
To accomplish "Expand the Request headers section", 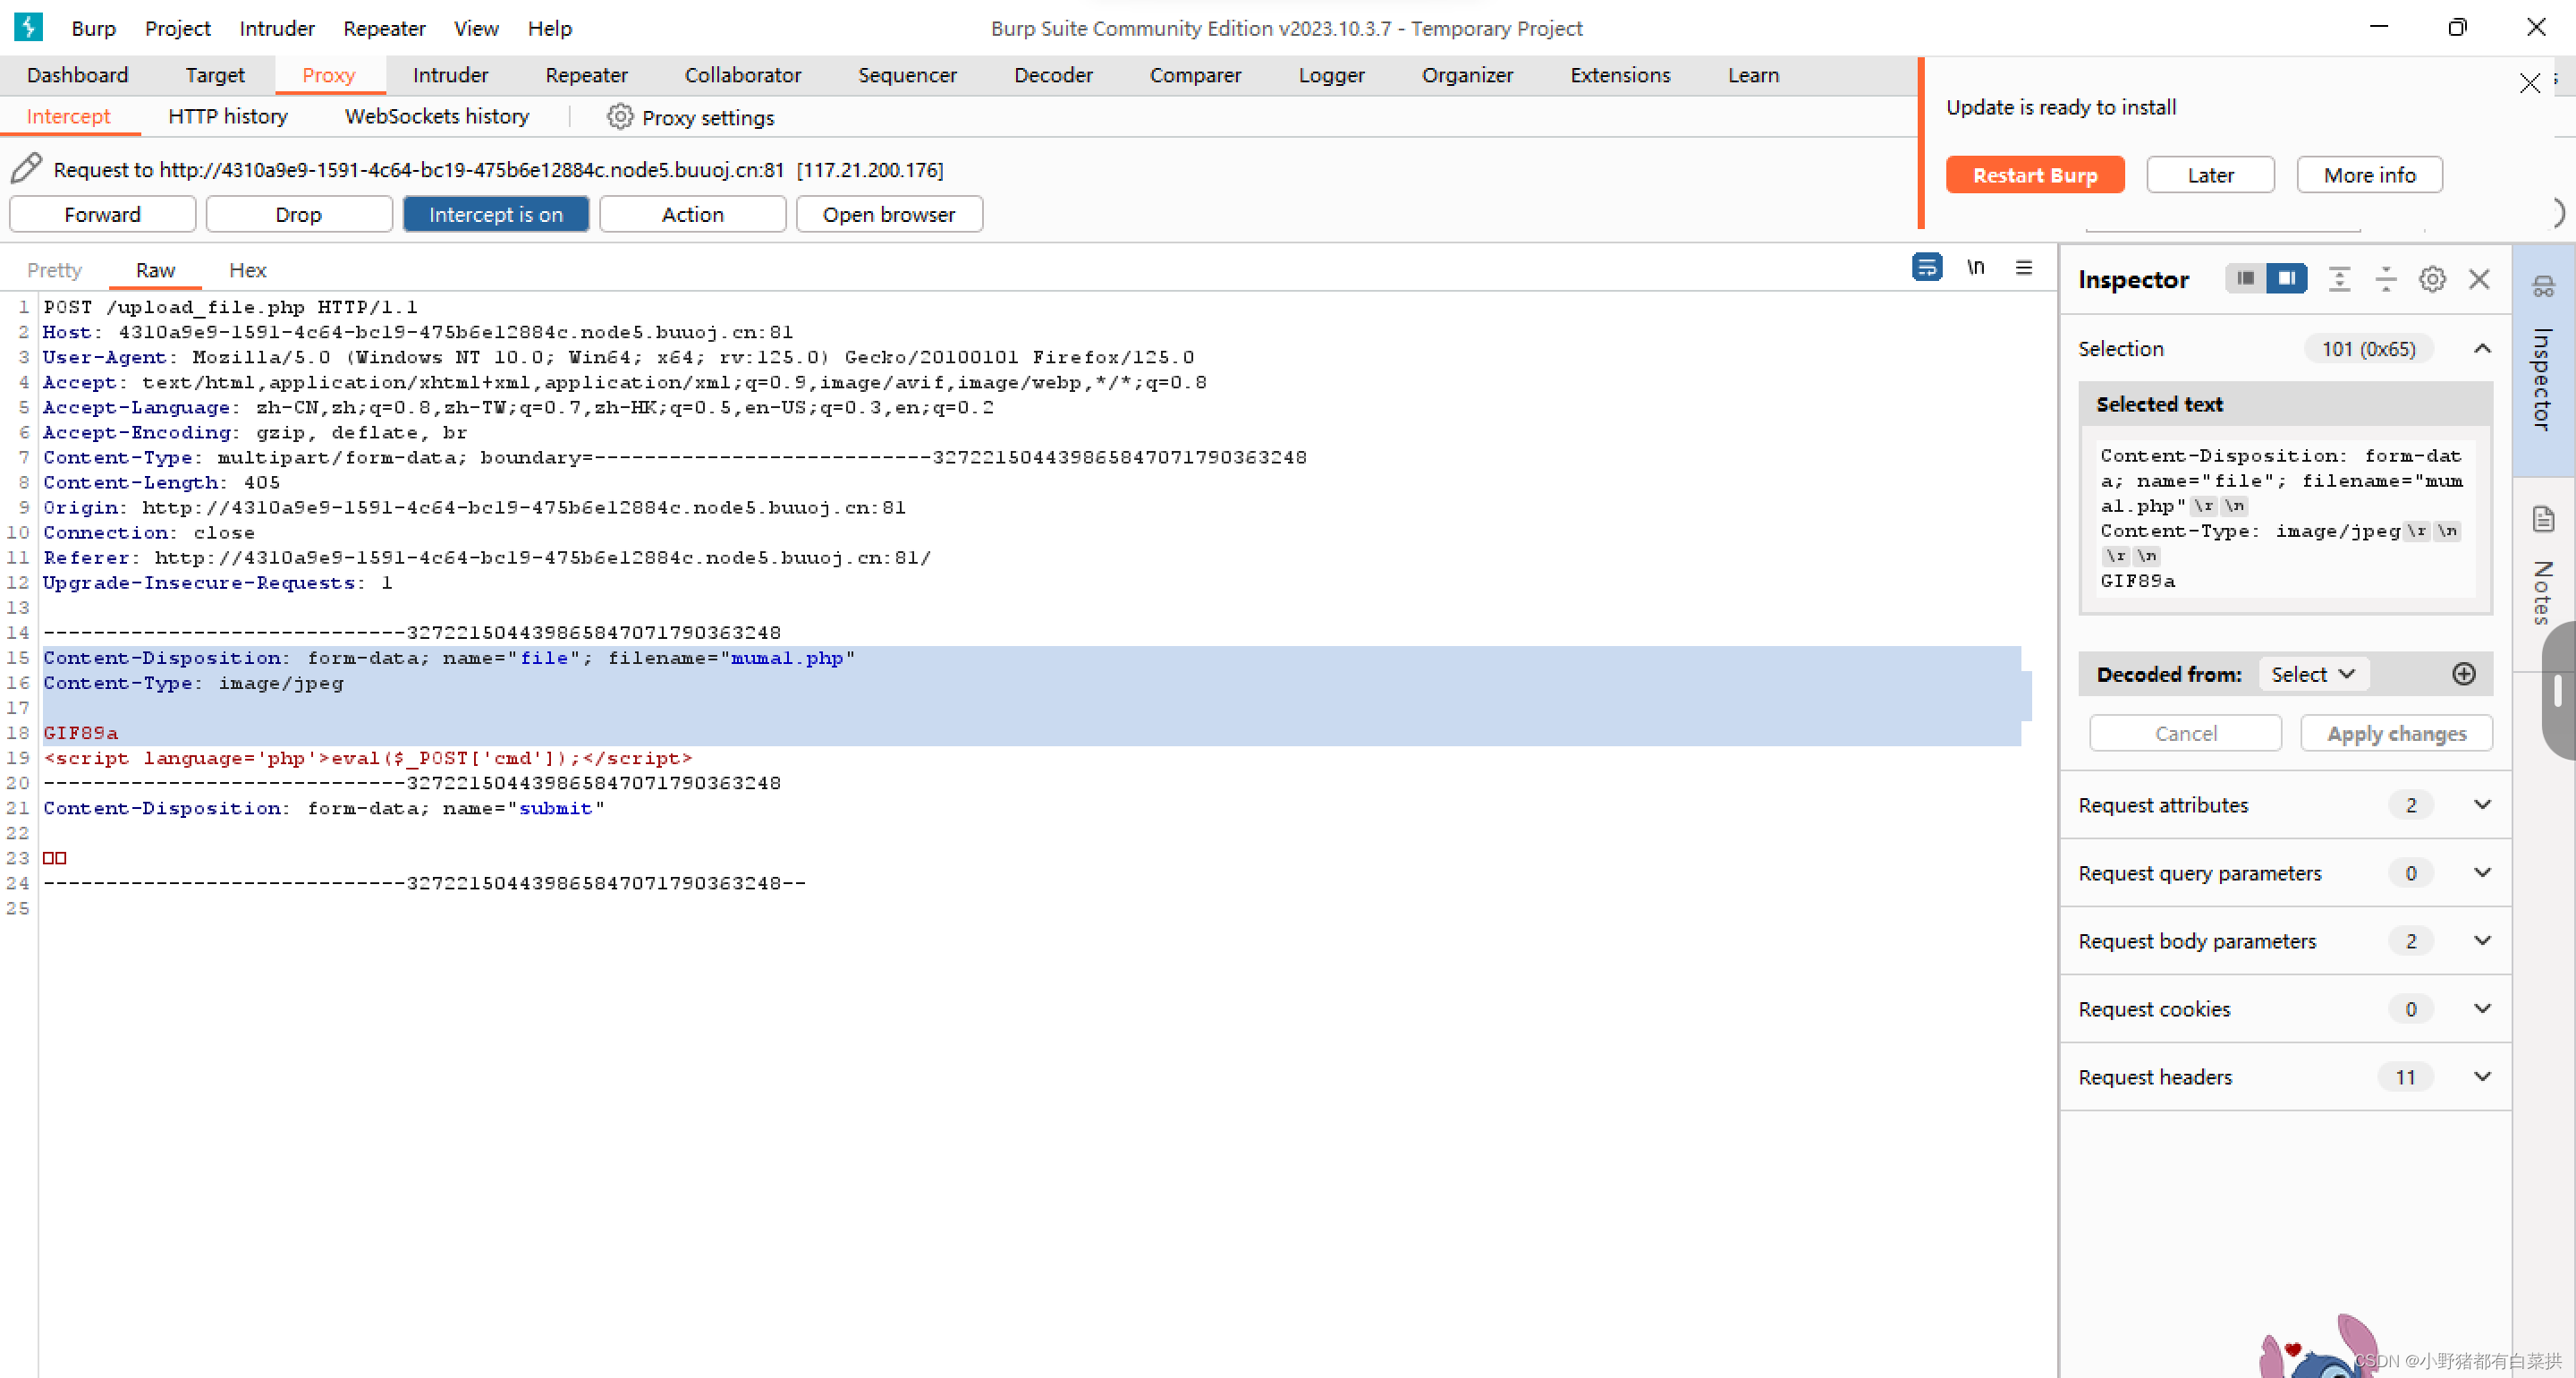I will (x=2481, y=1076).
